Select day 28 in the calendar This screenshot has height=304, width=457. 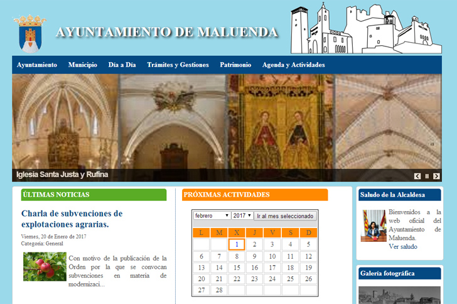coord(219,290)
